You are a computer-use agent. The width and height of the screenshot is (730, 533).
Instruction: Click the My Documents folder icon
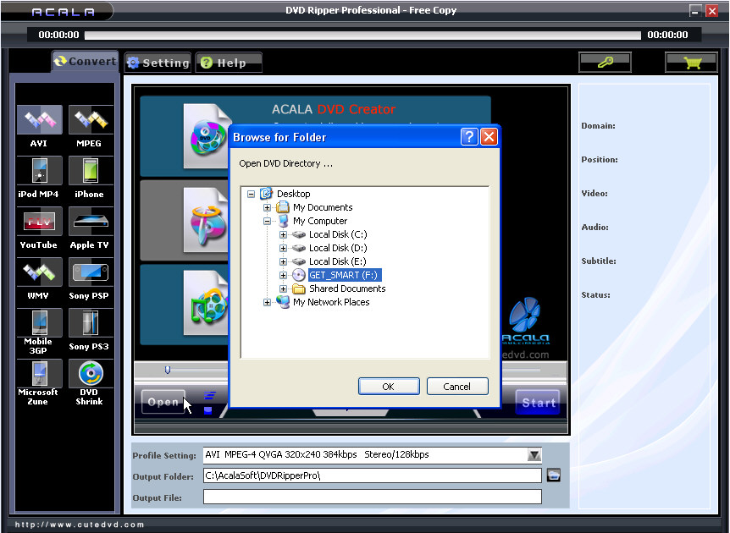point(283,207)
